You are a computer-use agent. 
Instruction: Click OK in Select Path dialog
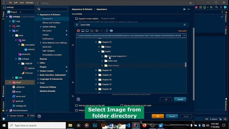click(x=166, y=99)
